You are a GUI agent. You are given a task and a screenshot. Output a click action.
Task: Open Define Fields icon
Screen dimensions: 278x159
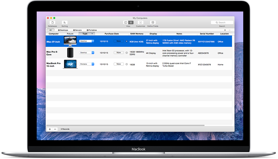pyautogui.click(x=153, y=23)
